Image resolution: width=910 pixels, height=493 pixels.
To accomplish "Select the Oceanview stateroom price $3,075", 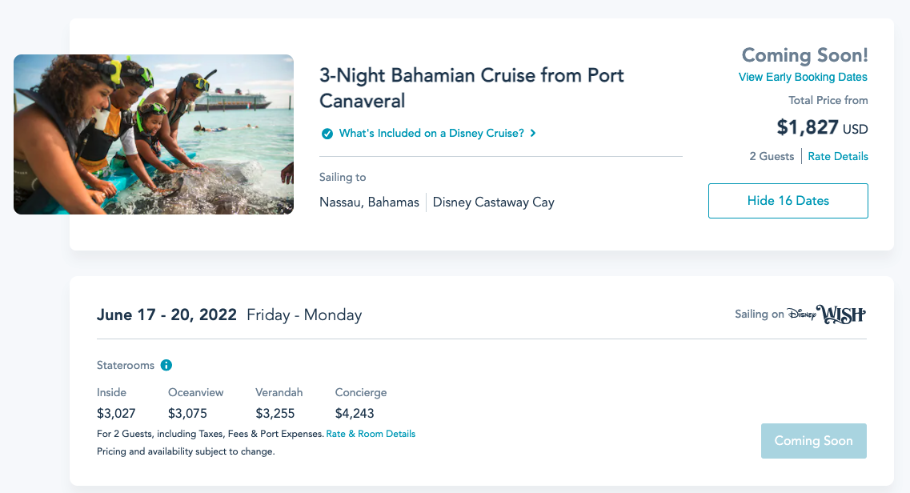I will coord(187,414).
